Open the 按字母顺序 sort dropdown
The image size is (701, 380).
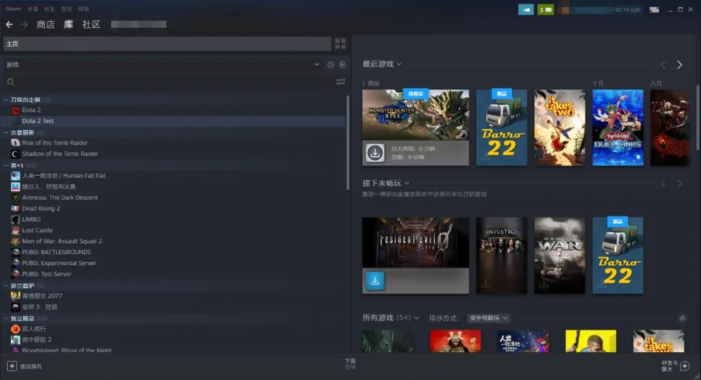point(488,318)
